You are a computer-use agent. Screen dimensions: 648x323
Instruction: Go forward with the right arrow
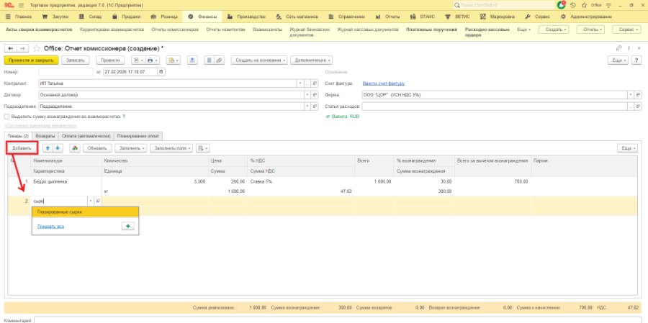pos(22,48)
